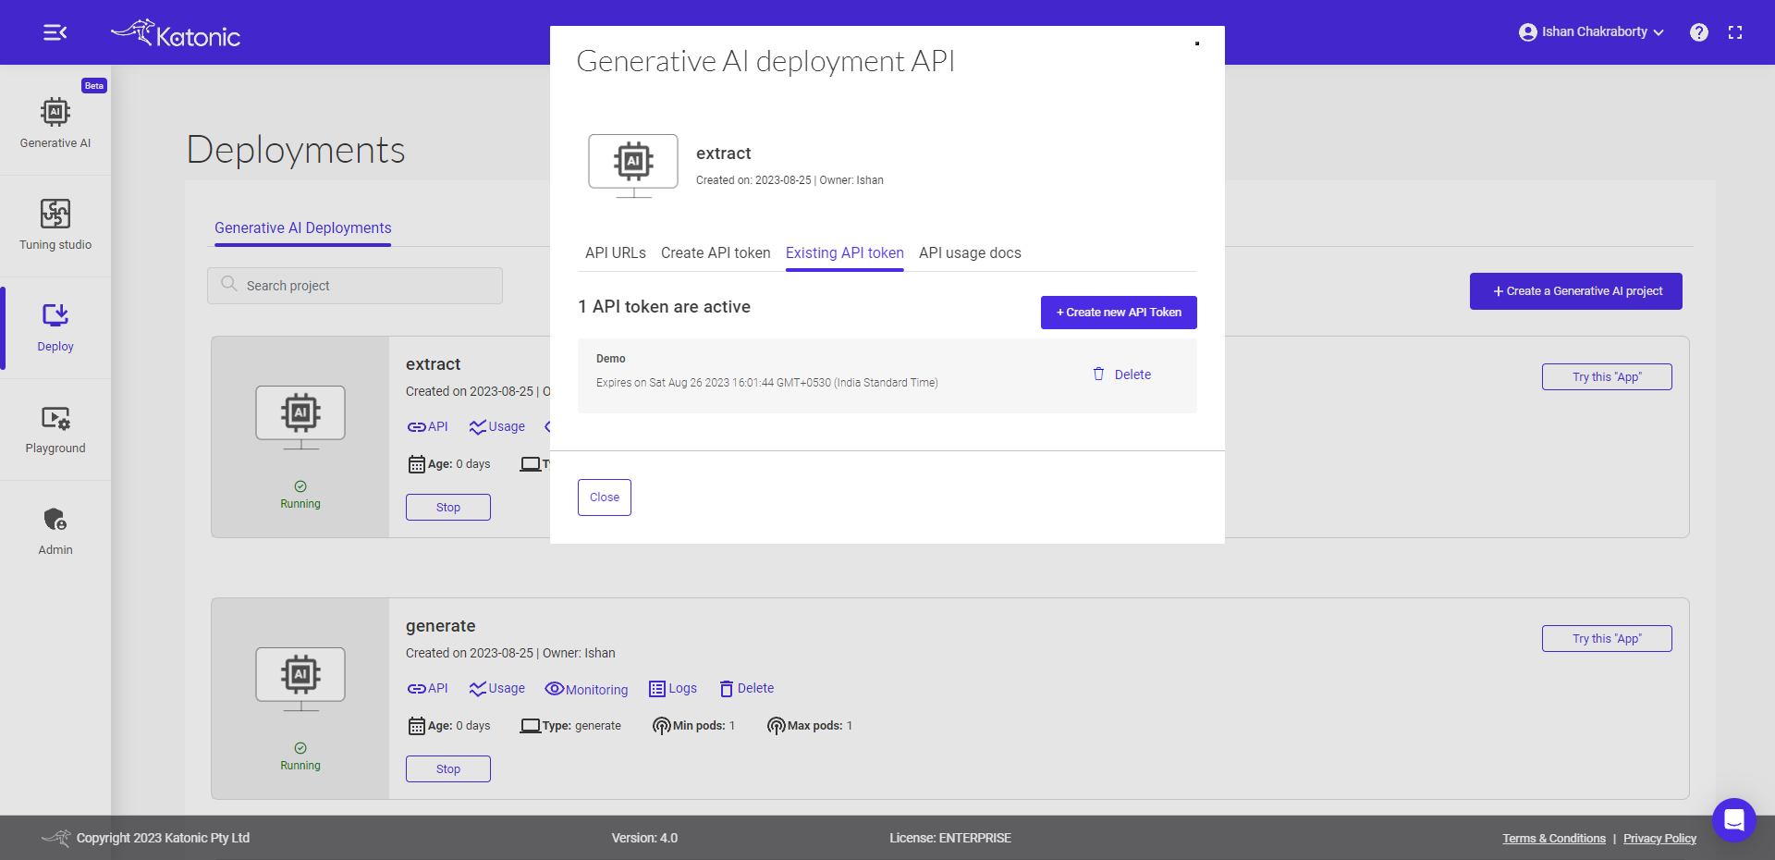The image size is (1775, 860).
Task: Select Generative AI Deployments tab
Action: click(x=302, y=227)
